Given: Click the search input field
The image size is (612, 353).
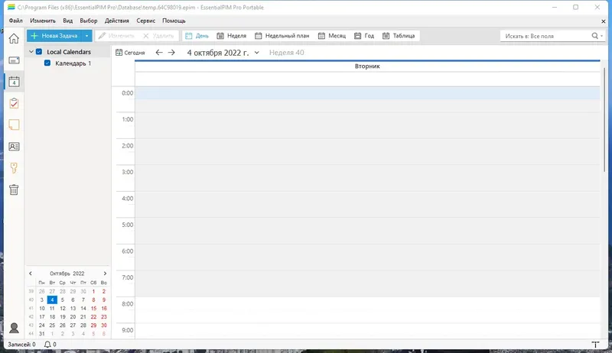Looking at the screenshot, I should click(546, 36).
